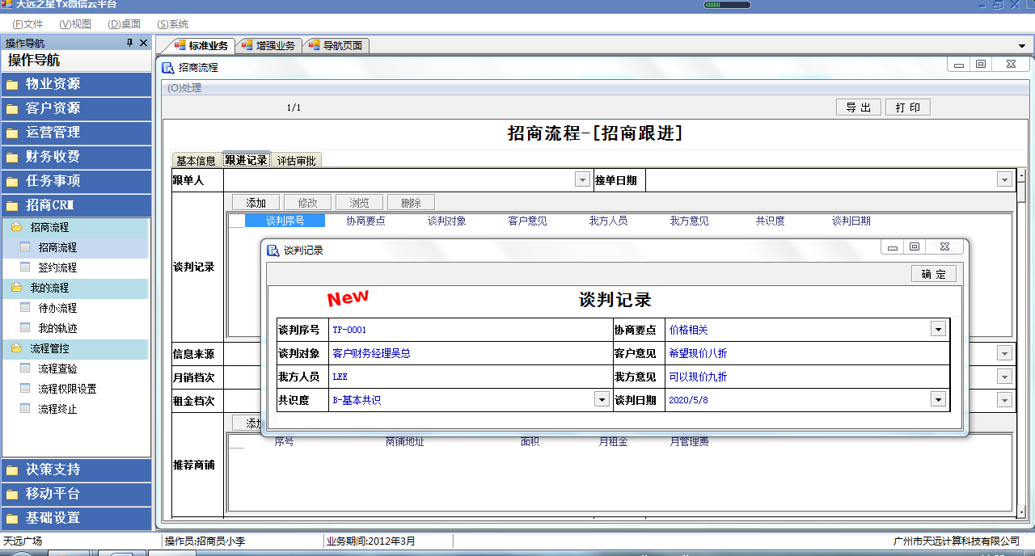Expand the 月销档次 row dropdown

1004,377
